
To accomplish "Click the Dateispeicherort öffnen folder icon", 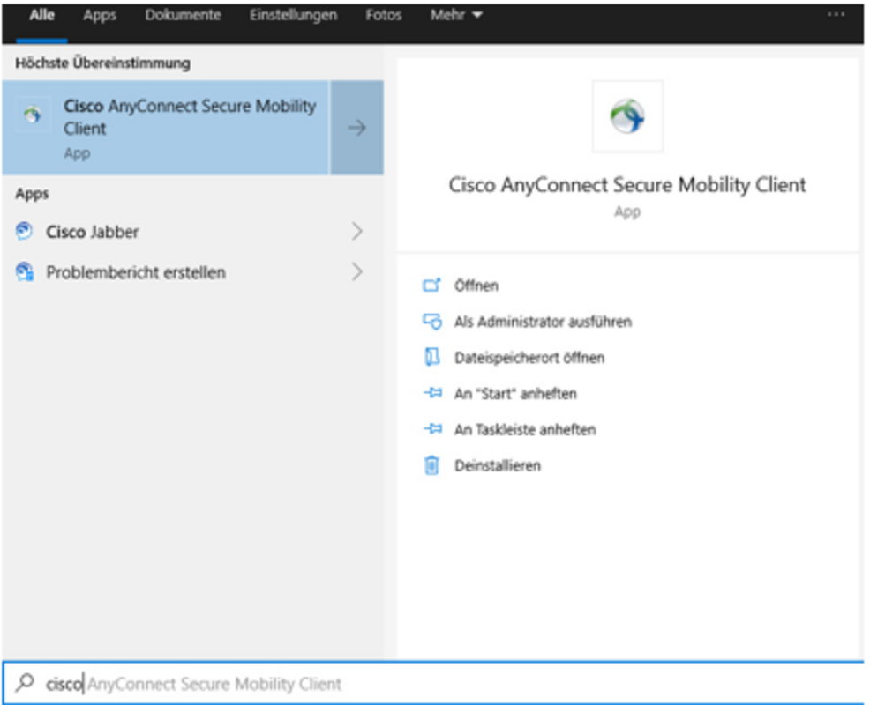I will [x=431, y=358].
